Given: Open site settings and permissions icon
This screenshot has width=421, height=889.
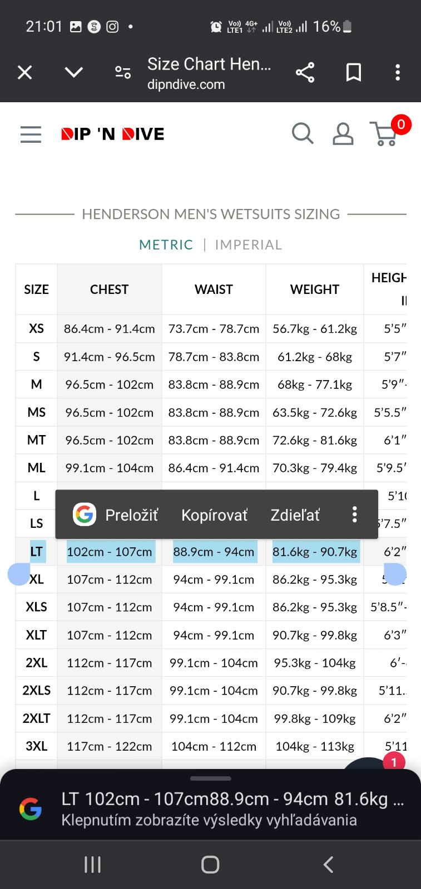Looking at the screenshot, I should tap(123, 72).
